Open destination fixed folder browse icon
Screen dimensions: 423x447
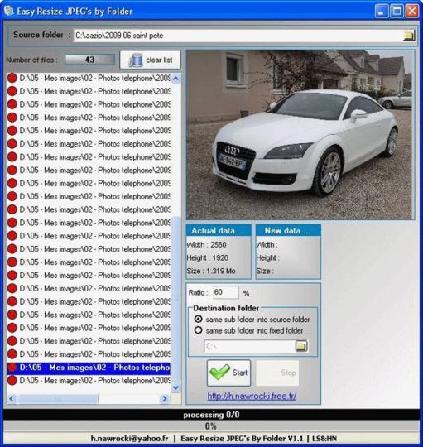(301, 346)
